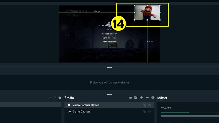Lock the Video Capture Device source
Image resolution: width=219 pixels, height=123 pixels.
(144, 105)
